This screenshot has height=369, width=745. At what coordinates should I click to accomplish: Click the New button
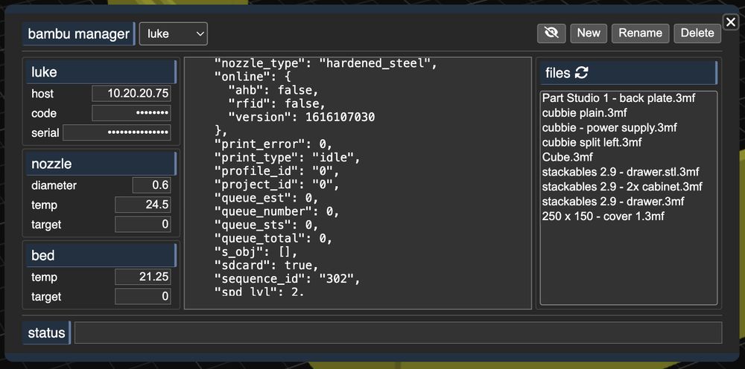click(589, 33)
